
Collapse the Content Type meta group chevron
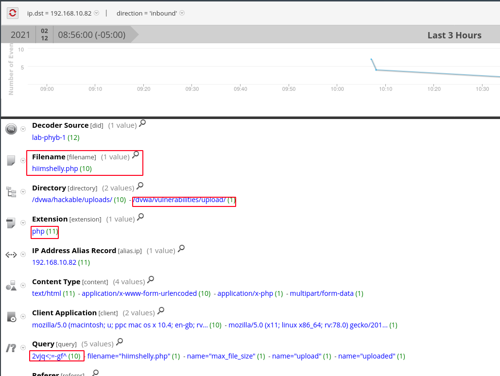22,285
